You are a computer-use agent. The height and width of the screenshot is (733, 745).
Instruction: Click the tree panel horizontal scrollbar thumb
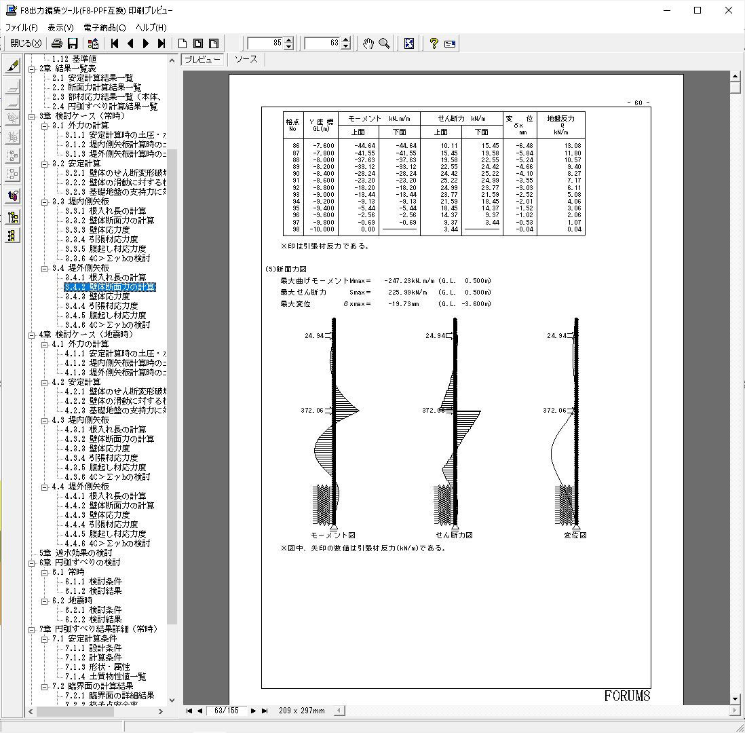[x=75, y=711]
